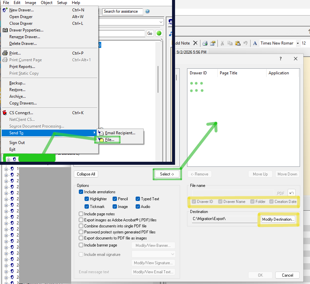Viewport: 310px width, 284px height.
Task: Click the green status circle button
Action: [159, 33]
